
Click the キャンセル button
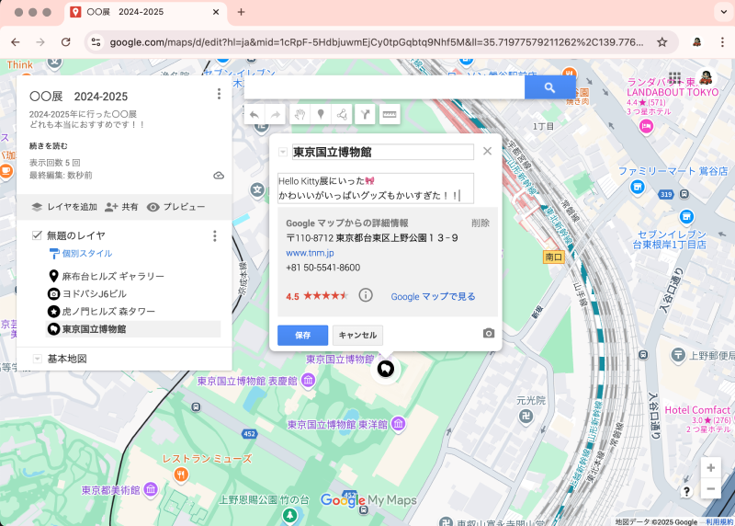coord(357,335)
